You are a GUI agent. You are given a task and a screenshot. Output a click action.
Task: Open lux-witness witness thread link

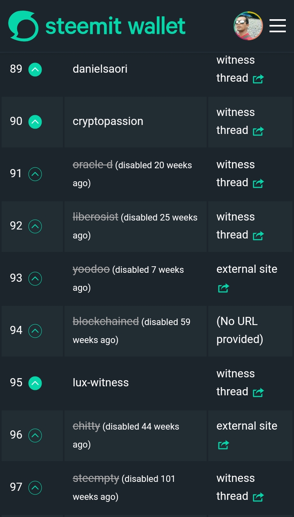pyautogui.click(x=240, y=383)
